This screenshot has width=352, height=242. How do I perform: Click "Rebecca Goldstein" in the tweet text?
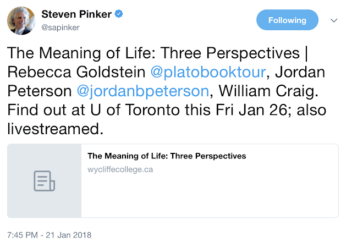73,74
